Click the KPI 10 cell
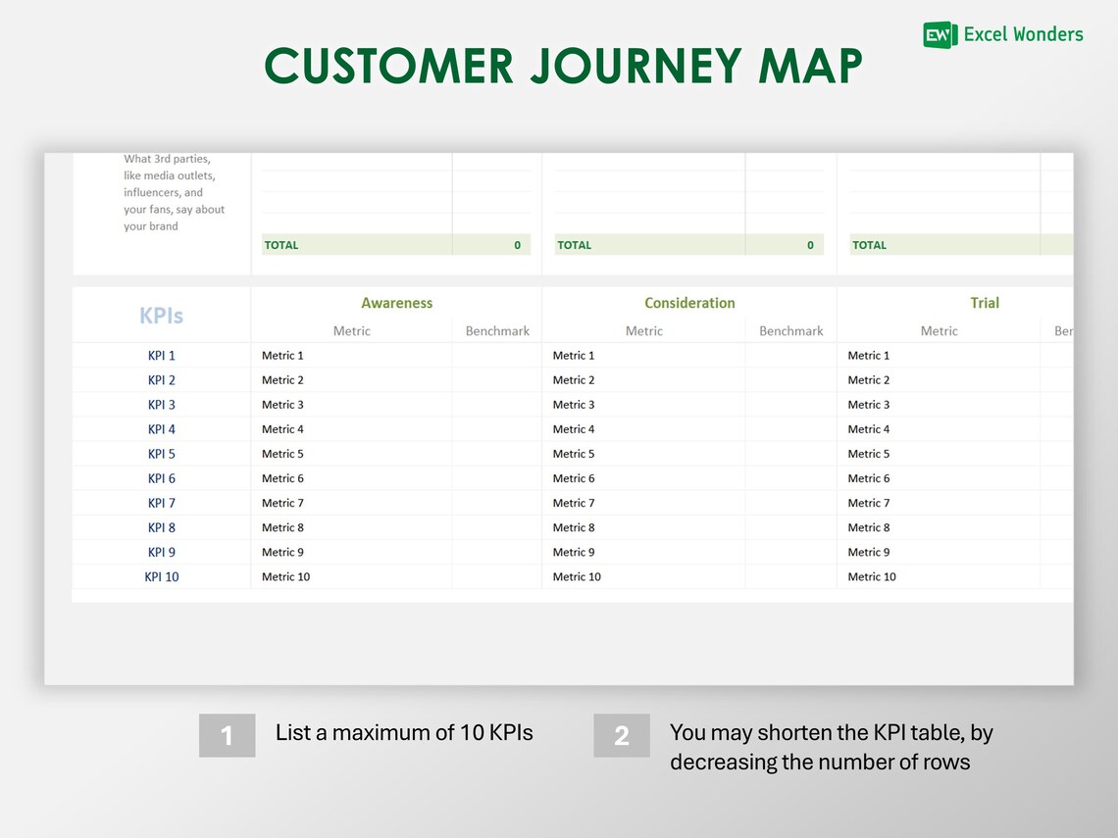This screenshot has width=1118, height=838. coord(161,576)
